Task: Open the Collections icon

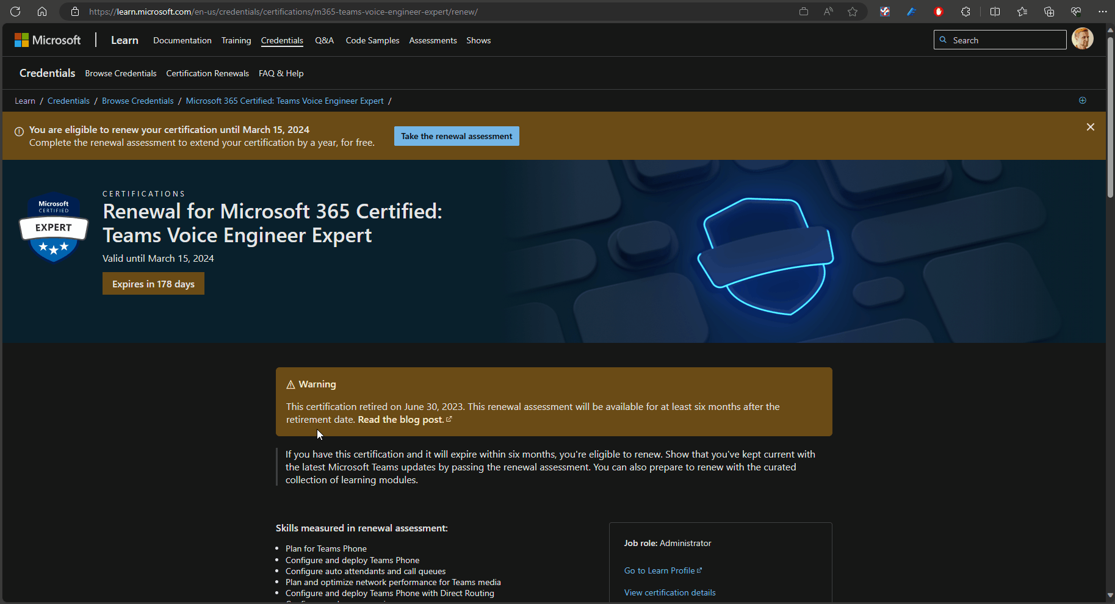Action: 1049,12
